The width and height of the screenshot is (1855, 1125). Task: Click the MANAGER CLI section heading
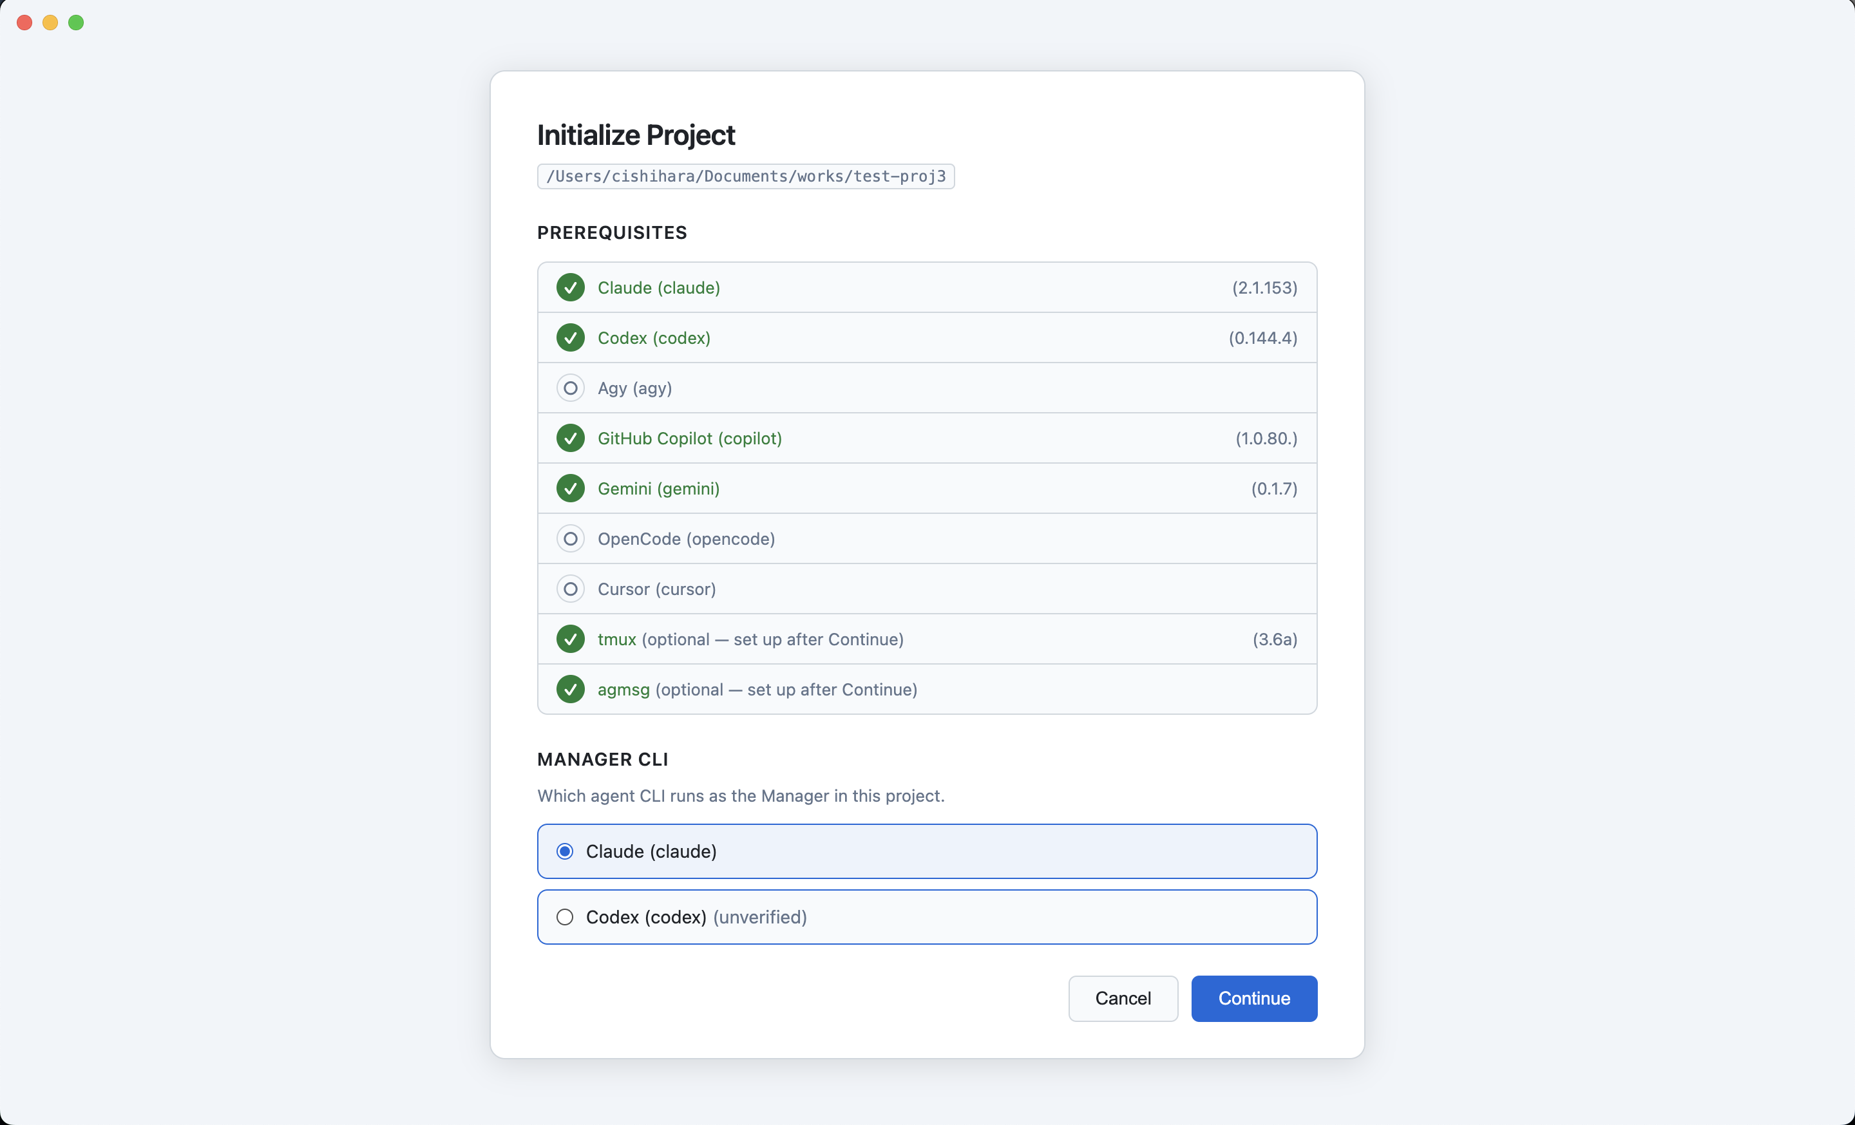pos(603,759)
